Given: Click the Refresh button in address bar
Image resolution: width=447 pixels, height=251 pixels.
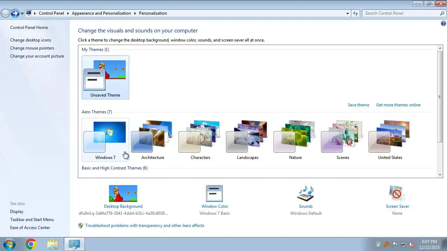Looking at the screenshot, I should (356, 13).
